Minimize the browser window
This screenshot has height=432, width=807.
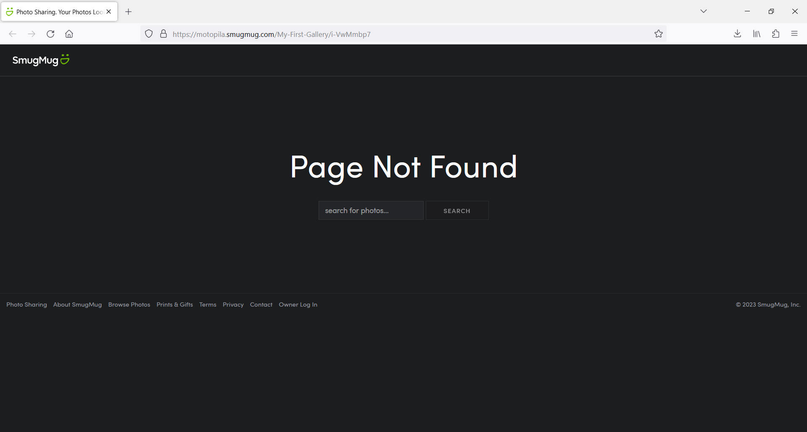click(x=747, y=11)
